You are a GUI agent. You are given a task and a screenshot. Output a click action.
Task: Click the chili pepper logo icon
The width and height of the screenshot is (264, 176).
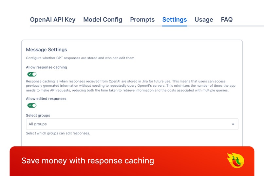coord(236,160)
